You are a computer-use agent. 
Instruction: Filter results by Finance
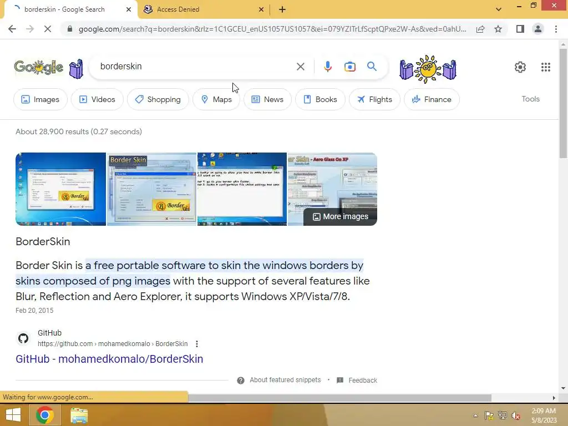(x=432, y=99)
